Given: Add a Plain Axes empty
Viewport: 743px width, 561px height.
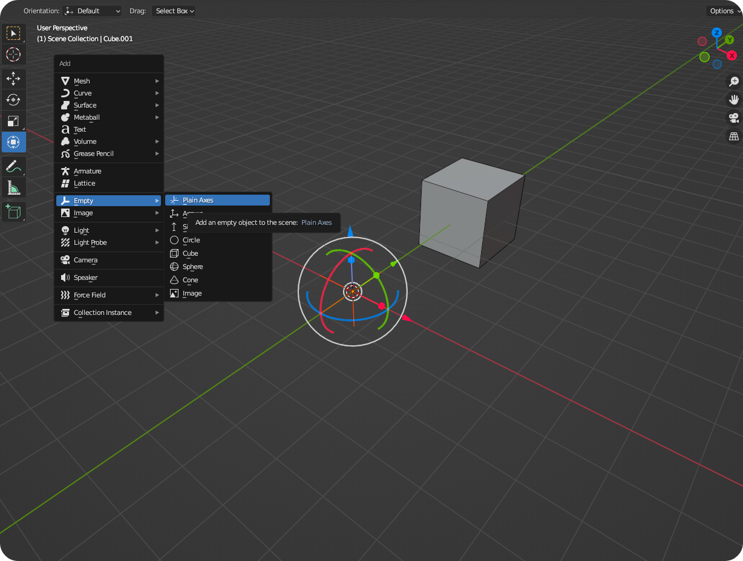Looking at the screenshot, I should click(218, 200).
